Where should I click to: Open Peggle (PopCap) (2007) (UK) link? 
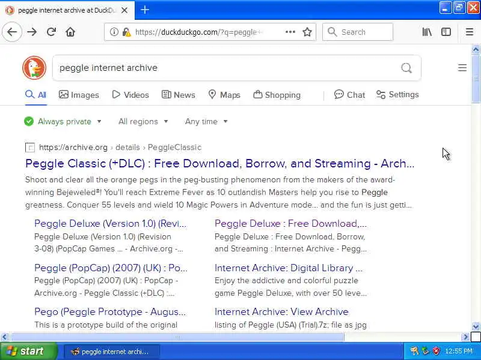111,268
